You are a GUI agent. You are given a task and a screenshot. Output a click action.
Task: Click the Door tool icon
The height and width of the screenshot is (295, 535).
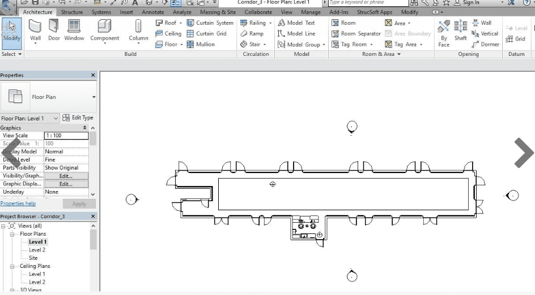tap(54, 31)
